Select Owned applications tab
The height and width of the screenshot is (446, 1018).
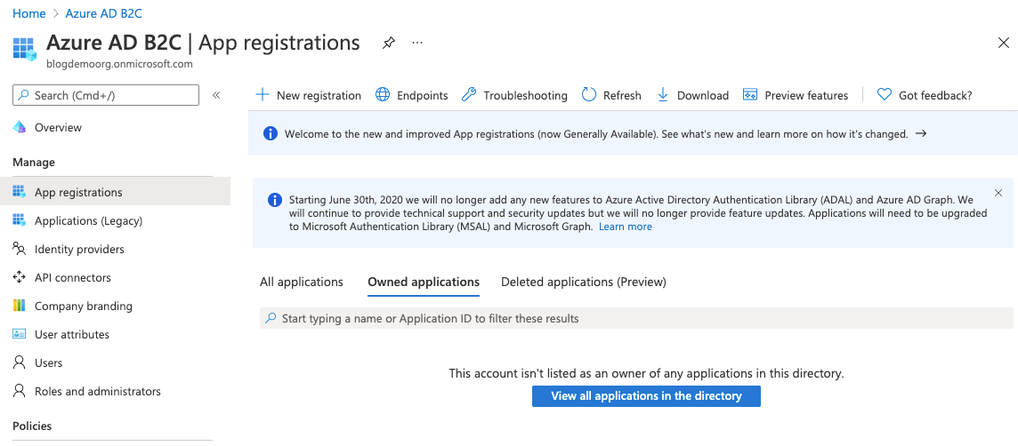424,282
